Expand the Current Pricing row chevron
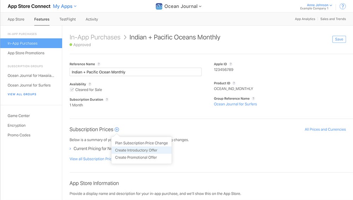This screenshot has width=353, height=200. tap(70, 149)
